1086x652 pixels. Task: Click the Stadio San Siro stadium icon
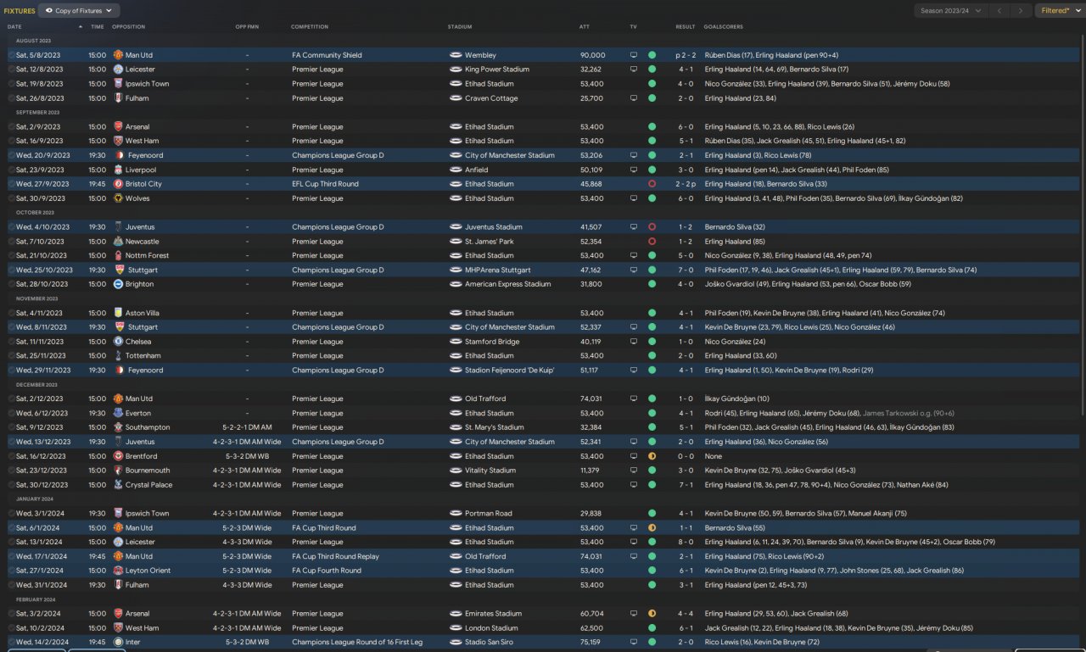456,642
